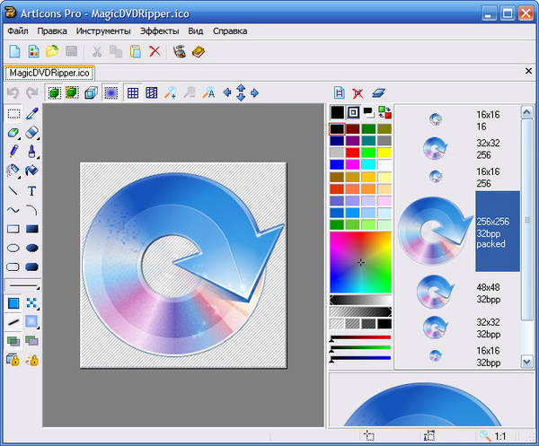Select the Text tool
The width and height of the screenshot is (539, 446).
coord(32,190)
